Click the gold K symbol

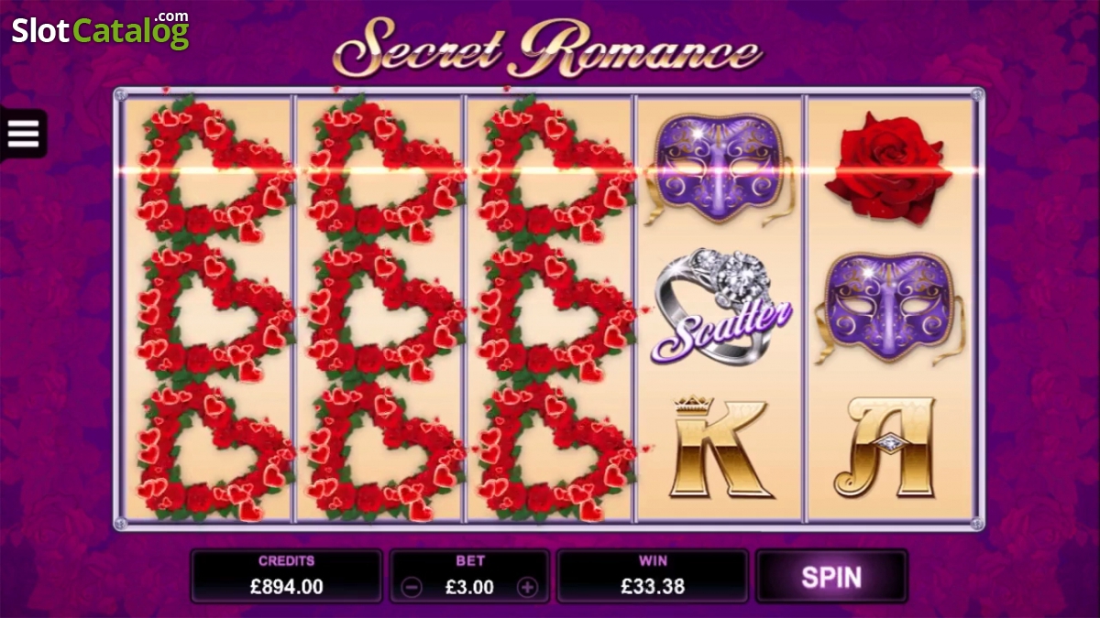pos(720,447)
